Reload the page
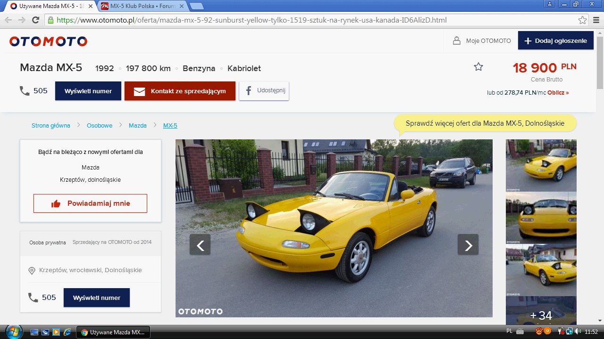Image resolution: width=604 pixels, height=339 pixels. click(x=35, y=20)
